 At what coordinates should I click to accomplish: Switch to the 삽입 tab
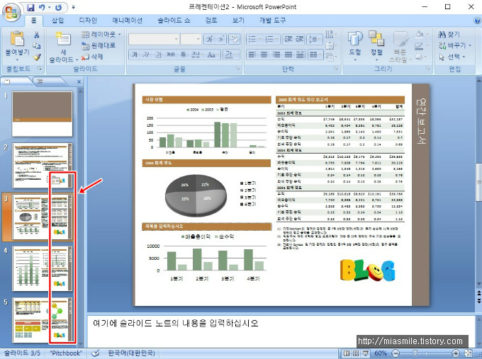point(58,21)
